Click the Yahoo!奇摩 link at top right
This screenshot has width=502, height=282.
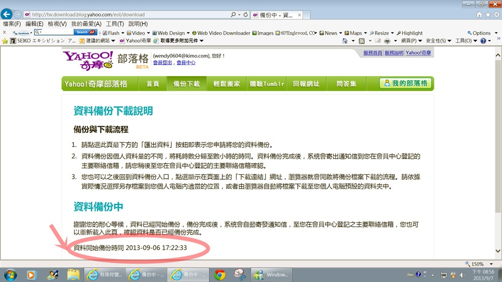coord(418,53)
